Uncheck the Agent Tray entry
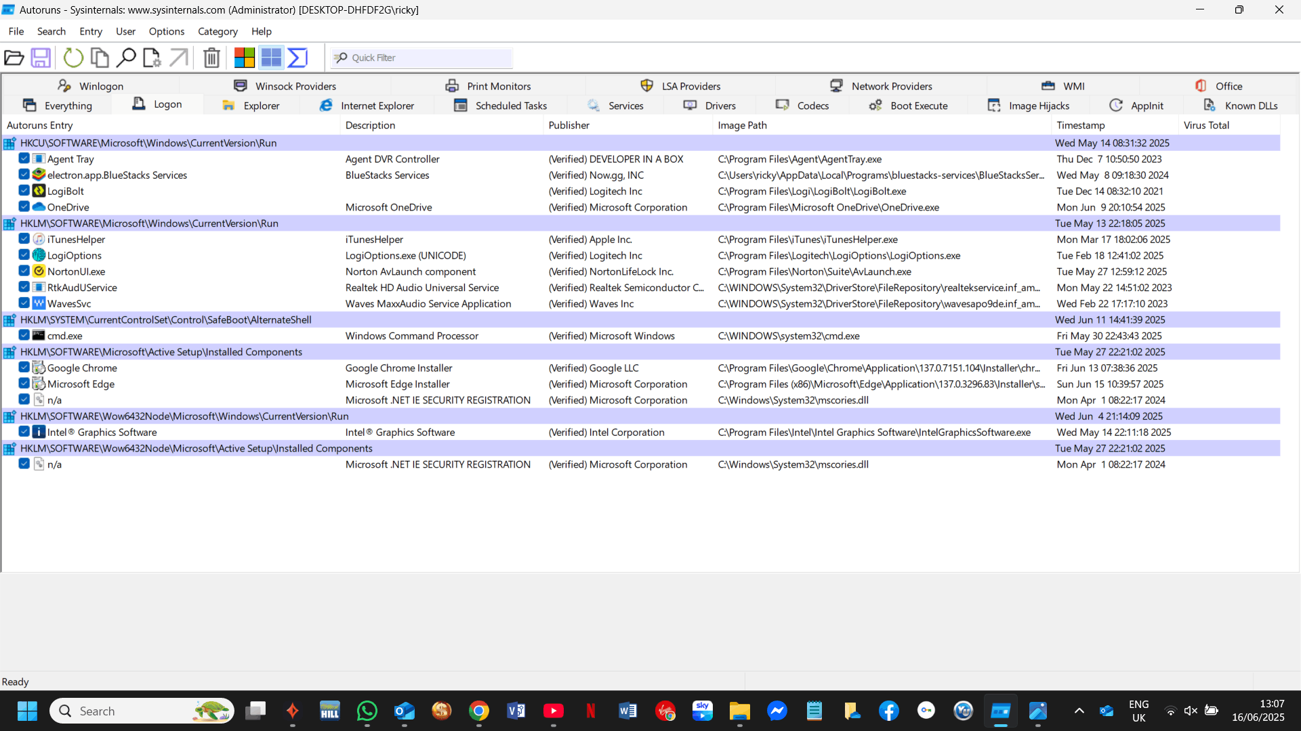 pyautogui.click(x=24, y=158)
